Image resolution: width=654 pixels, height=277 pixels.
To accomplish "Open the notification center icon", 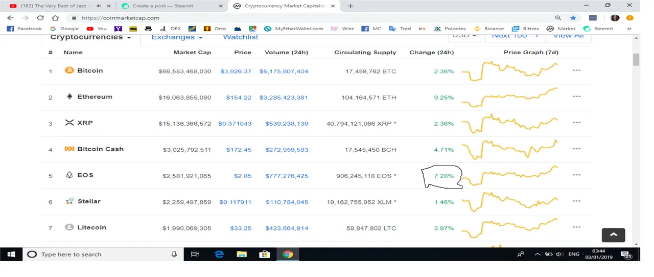I will (626, 255).
